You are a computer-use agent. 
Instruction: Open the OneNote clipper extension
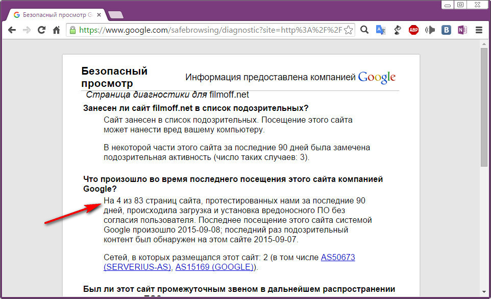[462, 30]
